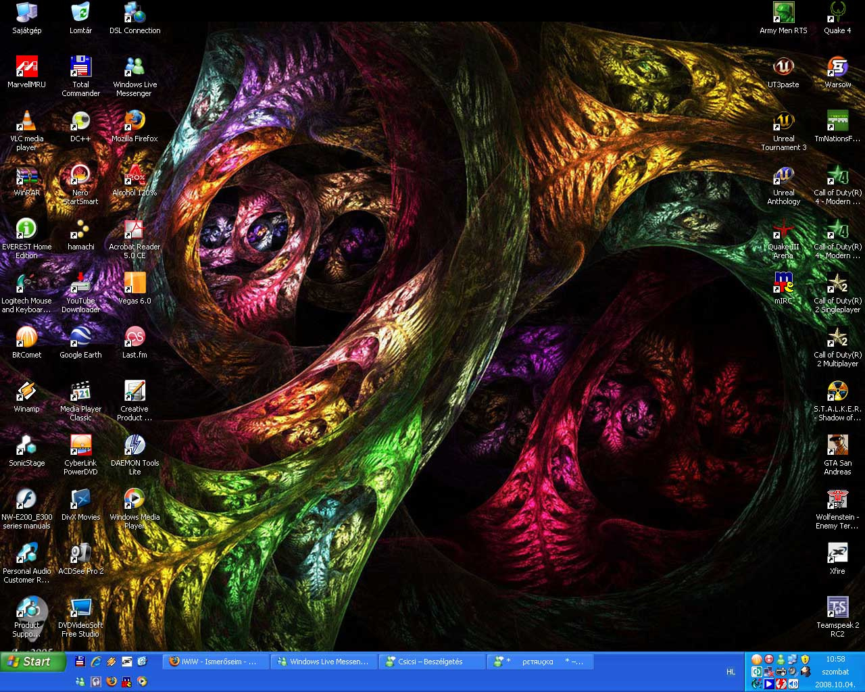Image resolution: width=865 pixels, height=692 pixels.
Task: Launch Total Commander from the desktop
Action: coord(81,76)
